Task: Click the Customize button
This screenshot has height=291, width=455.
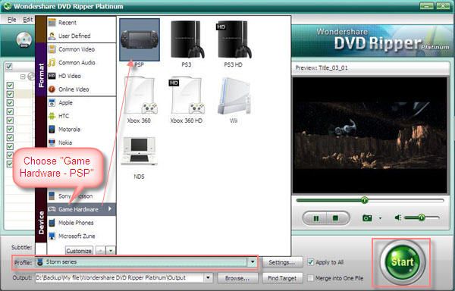Action: click(79, 251)
